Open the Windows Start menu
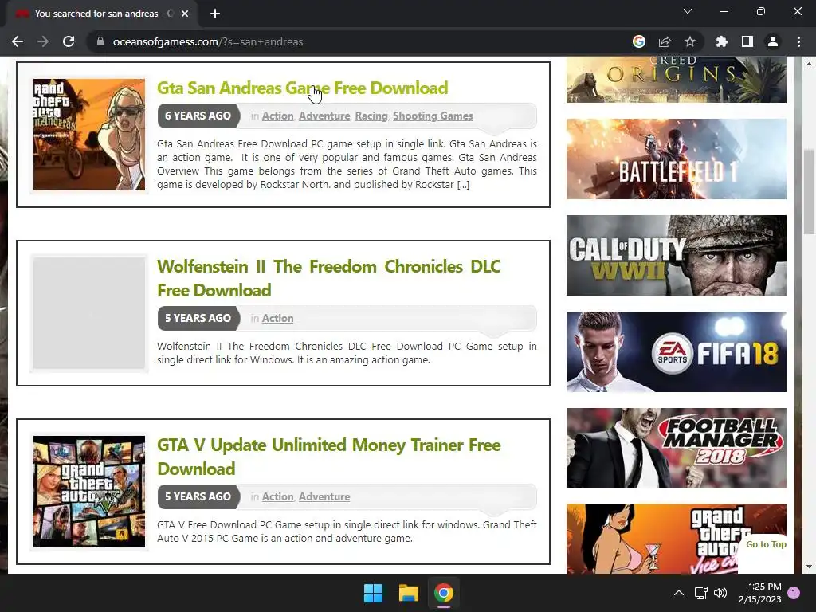 [373, 593]
